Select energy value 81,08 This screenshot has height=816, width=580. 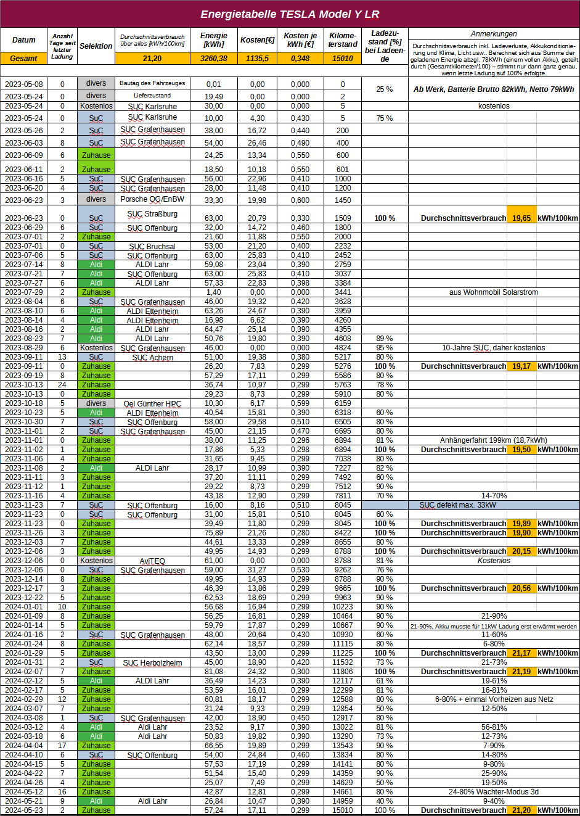coord(214,672)
